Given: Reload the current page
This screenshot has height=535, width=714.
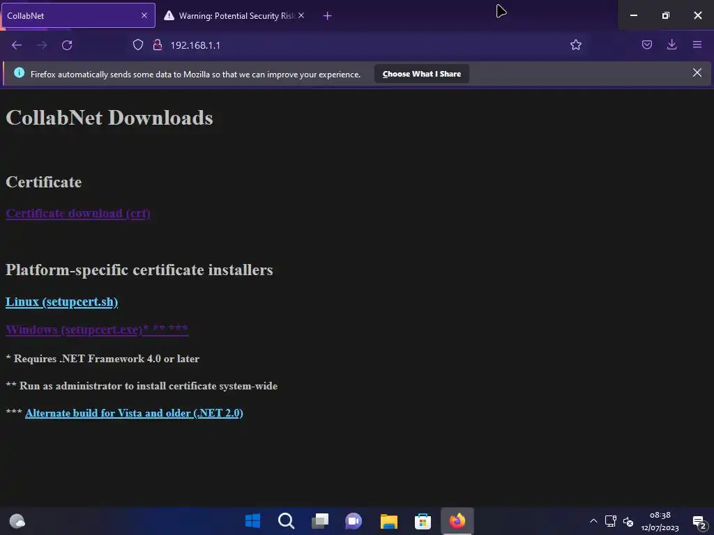Looking at the screenshot, I should pos(67,45).
